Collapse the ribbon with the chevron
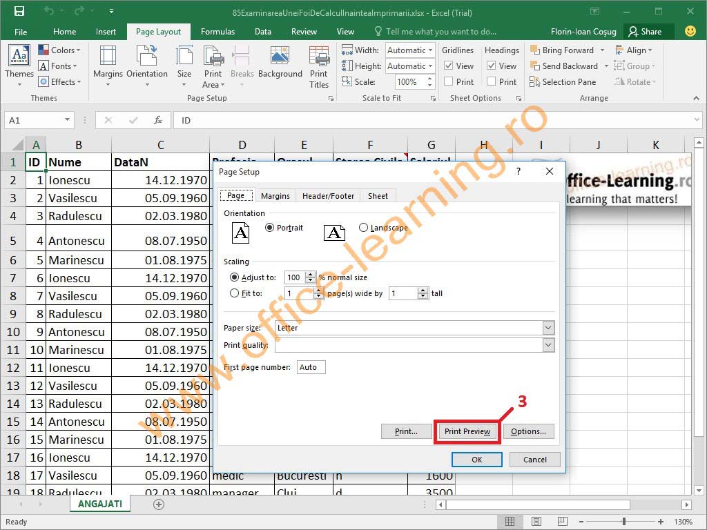 [696, 98]
